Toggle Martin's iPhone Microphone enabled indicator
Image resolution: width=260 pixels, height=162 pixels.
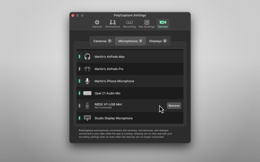pos(80,81)
